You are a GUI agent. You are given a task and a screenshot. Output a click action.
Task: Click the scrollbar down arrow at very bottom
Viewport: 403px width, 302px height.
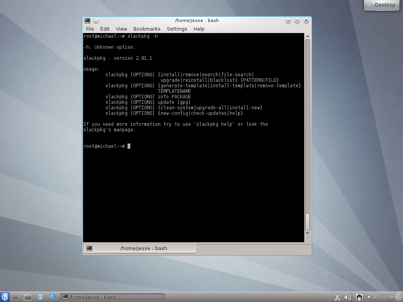coord(307,239)
